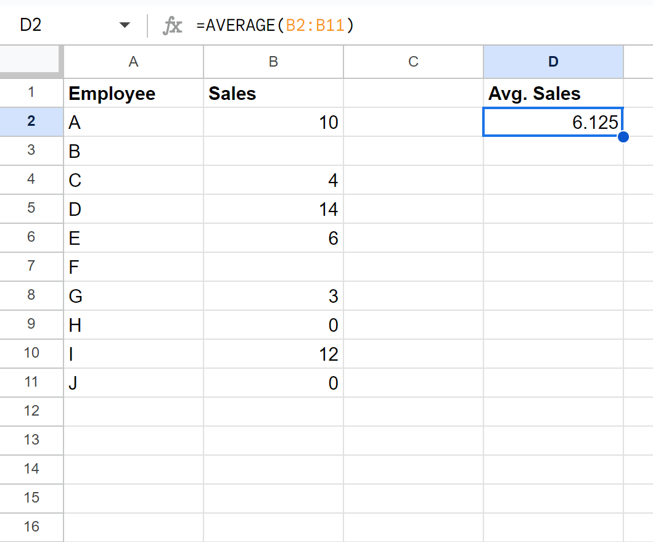Select row 4 header

tap(31, 179)
